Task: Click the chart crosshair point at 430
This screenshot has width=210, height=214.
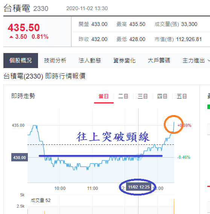Action: (x=138, y=157)
